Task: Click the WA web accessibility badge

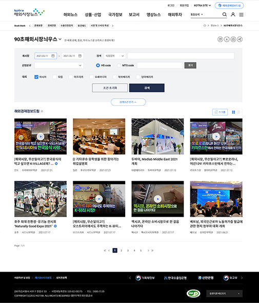Action: (193, 294)
